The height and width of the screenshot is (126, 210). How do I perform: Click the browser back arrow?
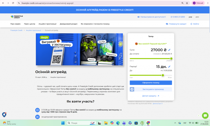point(3,3)
